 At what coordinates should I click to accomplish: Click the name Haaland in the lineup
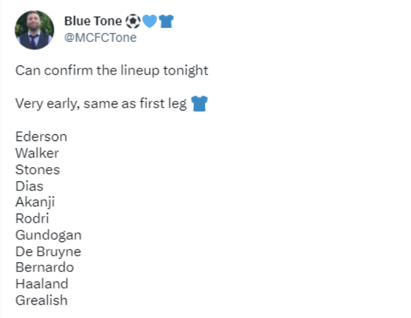click(x=42, y=284)
